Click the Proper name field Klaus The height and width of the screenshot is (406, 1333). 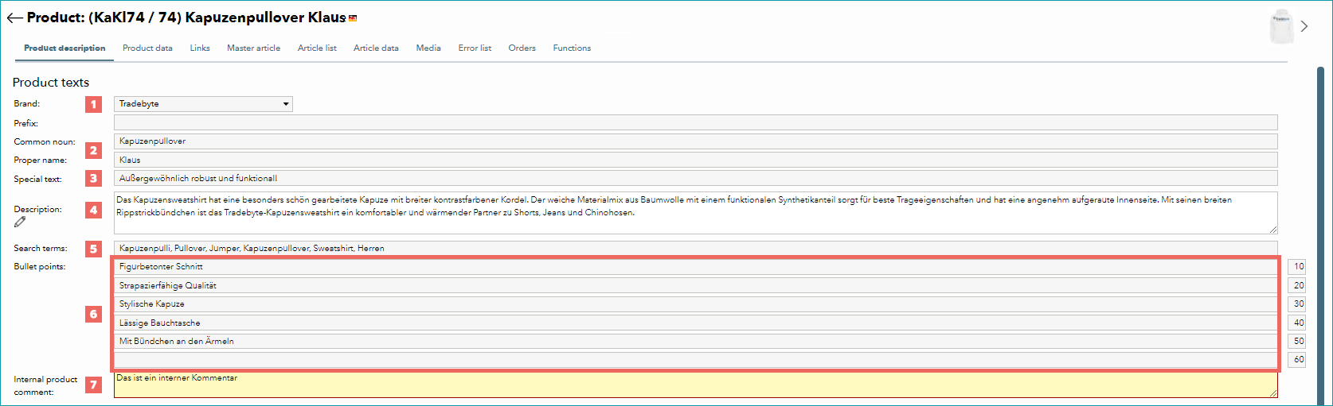tap(696, 160)
